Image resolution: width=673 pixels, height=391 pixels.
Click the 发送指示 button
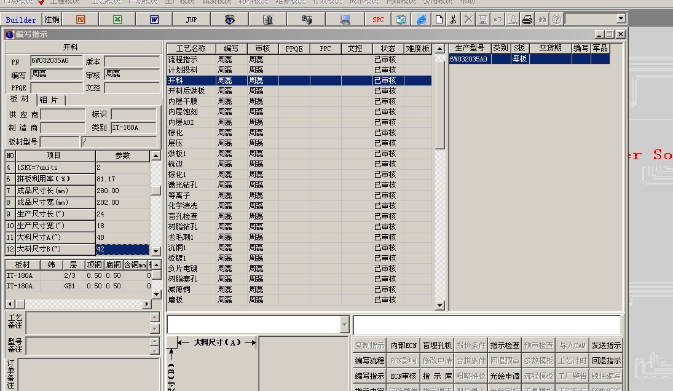606,345
